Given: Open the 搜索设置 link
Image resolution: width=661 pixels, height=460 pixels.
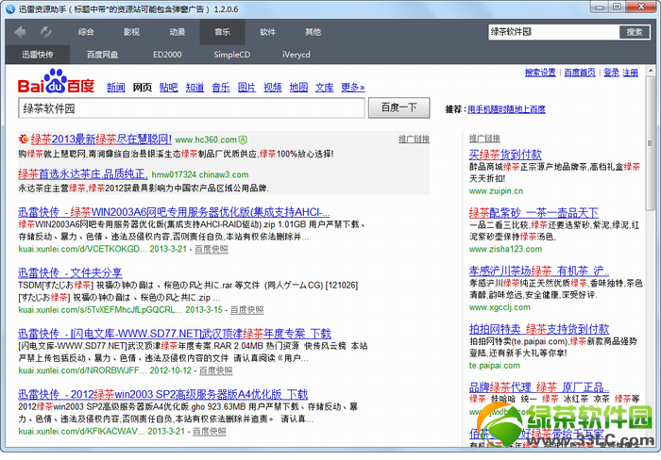Looking at the screenshot, I should point(540,73).
